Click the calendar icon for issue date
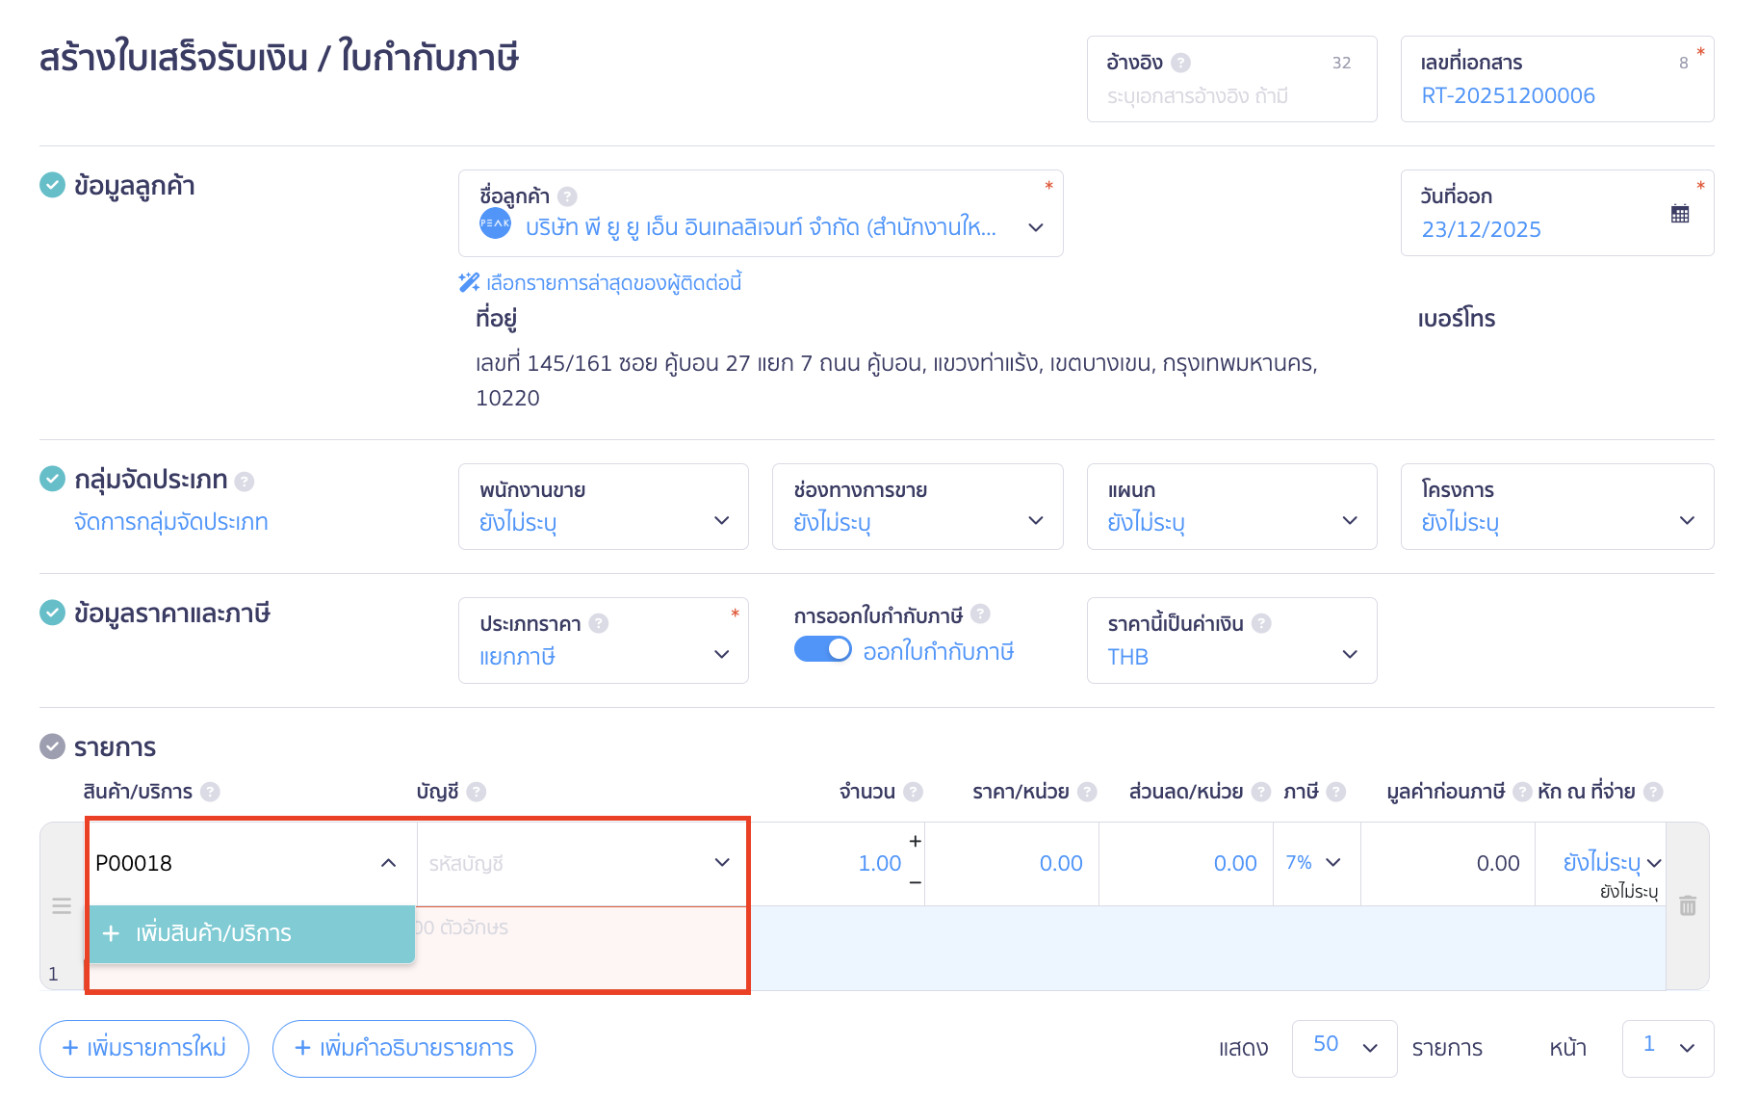This screenshot has width=1758, height=1098. pos(1679,214)
